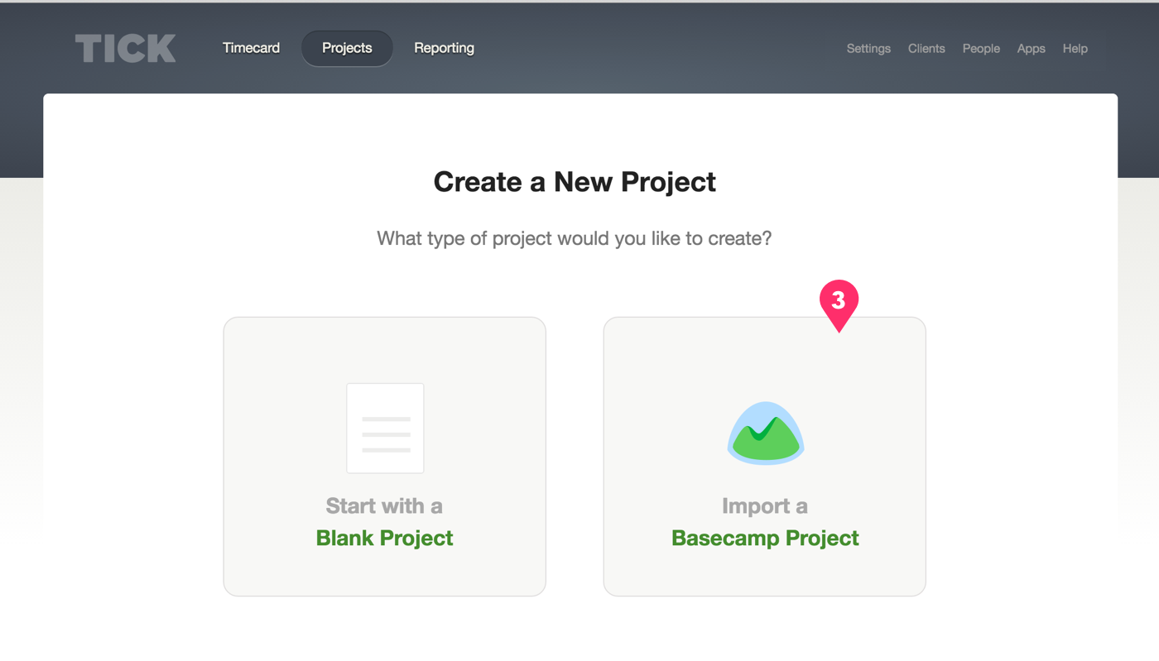
Task: View the Clients page
Action: pos(926,49)
